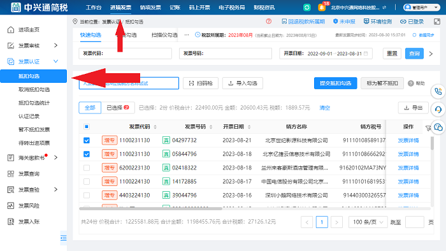Click the 导出 export button
This screenshot has height=251, width=446.
pos(414,108)
